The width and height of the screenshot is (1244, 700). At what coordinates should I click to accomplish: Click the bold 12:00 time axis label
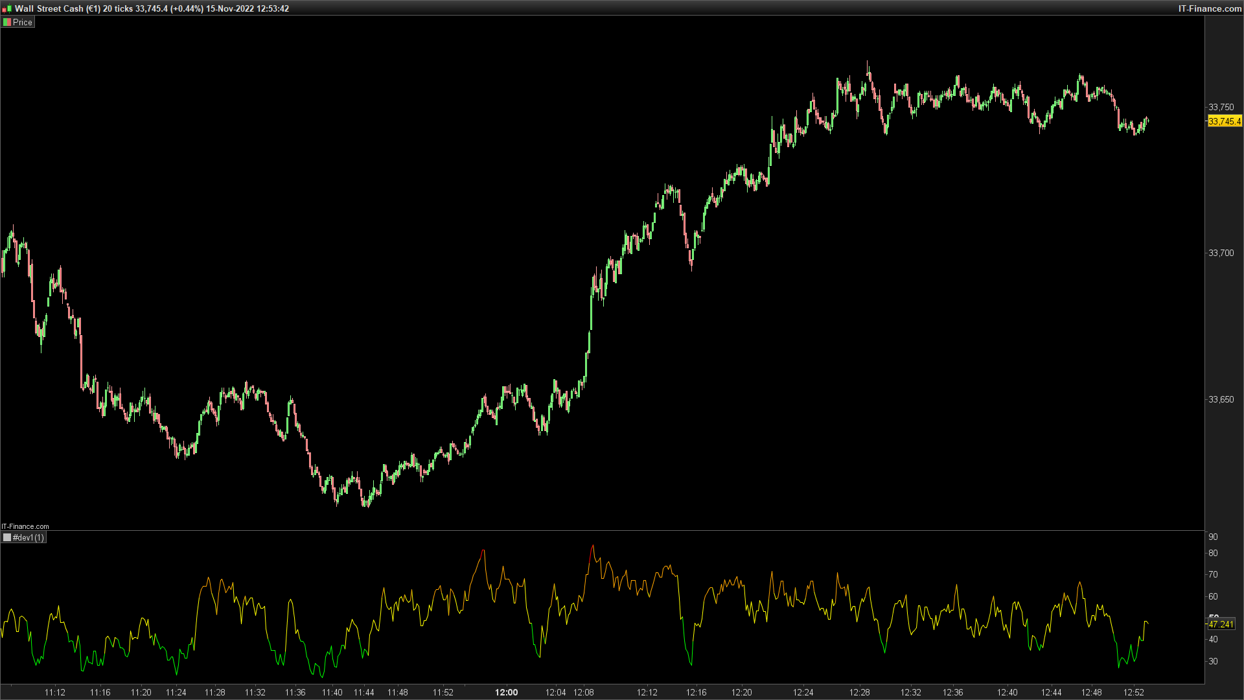point(506,692)
